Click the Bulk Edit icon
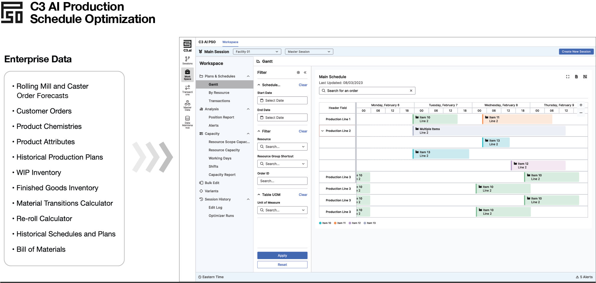596x283 pixels. click(x=201, y=183)
